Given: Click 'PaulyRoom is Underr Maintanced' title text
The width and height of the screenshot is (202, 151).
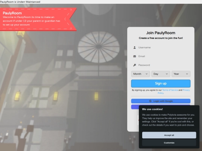Looking at the screenshot, I should (x=20, y=2).
